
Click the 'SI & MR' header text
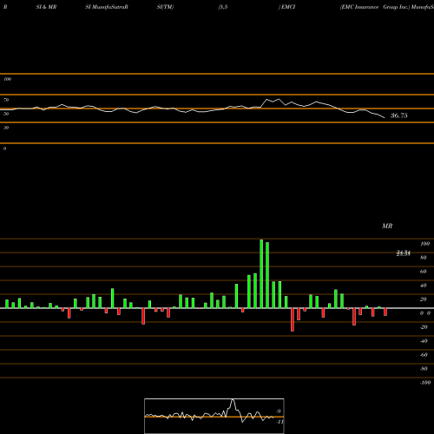(46, 7)
